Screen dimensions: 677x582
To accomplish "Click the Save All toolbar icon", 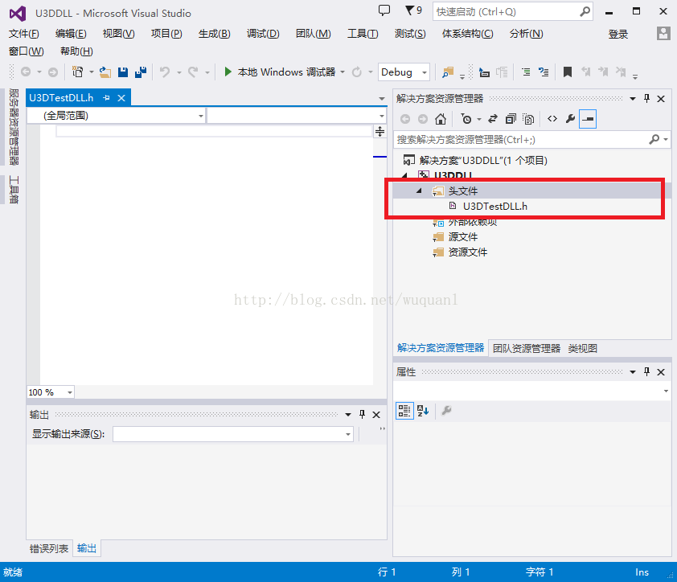I will tap(141, 72).
